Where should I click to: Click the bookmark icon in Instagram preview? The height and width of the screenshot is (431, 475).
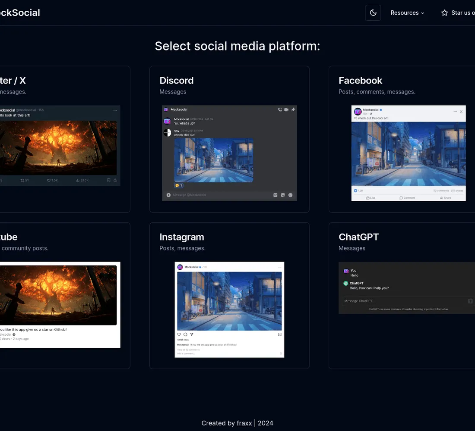(x=280, y=334)
